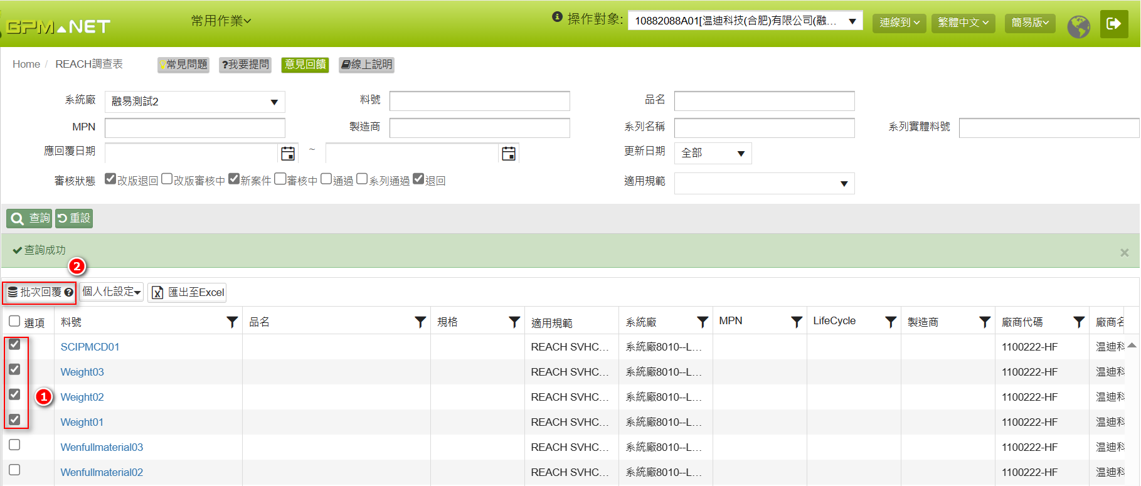Open the SCIPMCD01 part link
1141x486 pixels.
coord(90,347)
